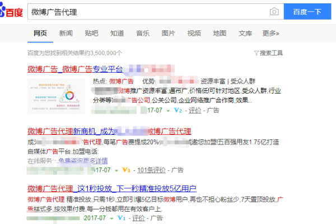Open the Baidu logo homepage link
The height and width of the screenshot is (224, 336).
click(11, 10)
